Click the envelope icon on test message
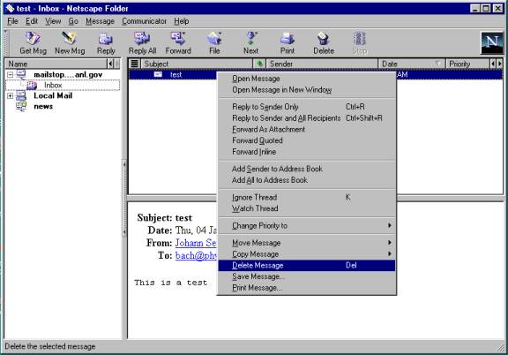 158,75
